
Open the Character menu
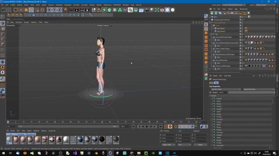(68, 5)
